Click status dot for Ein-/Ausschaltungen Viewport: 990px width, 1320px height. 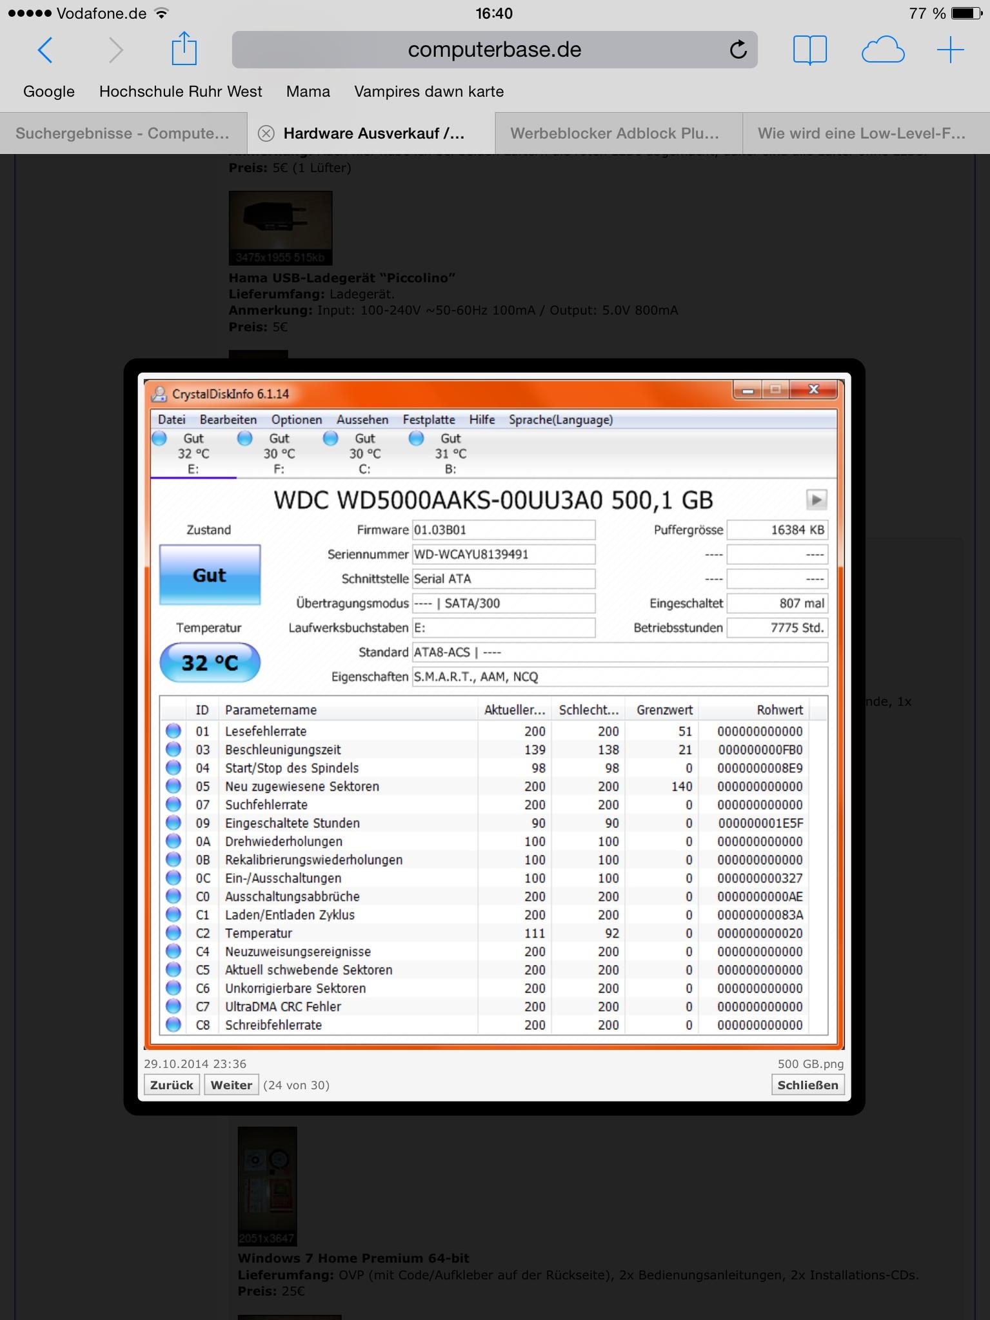[x=173, y=878]
